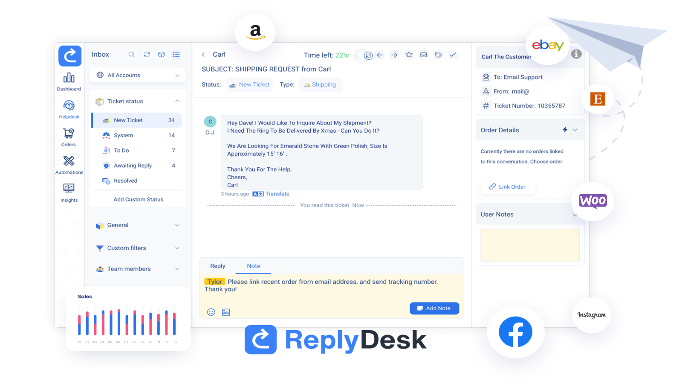This screenshot has height=384, width=682.
Task: Click the ticket subject line text
Action: pos(266,69)
